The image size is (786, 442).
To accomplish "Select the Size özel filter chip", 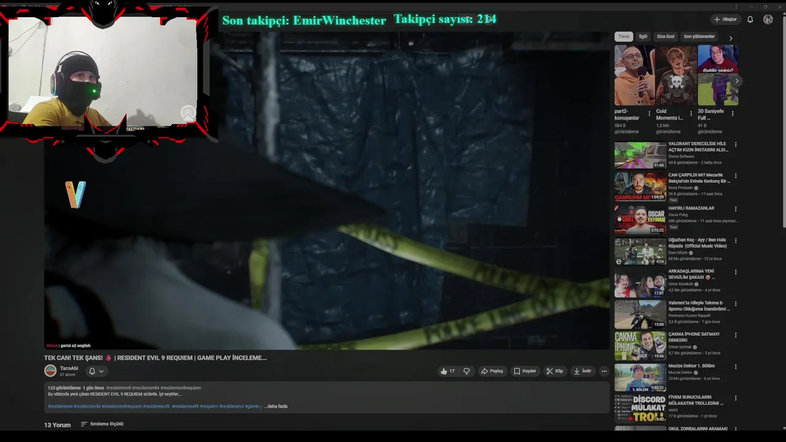I will 666,37.
